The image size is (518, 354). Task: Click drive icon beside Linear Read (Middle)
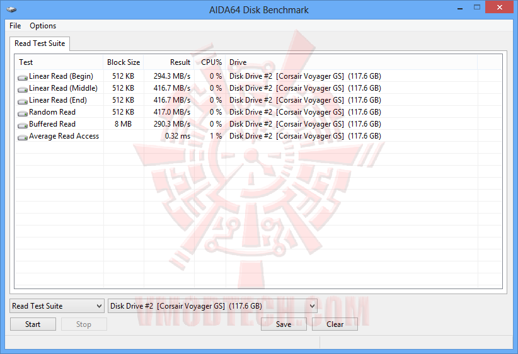pos(23,89)
